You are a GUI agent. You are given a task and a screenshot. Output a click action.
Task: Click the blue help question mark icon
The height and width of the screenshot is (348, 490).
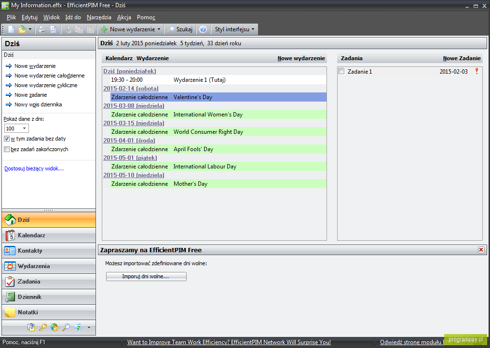203,29
